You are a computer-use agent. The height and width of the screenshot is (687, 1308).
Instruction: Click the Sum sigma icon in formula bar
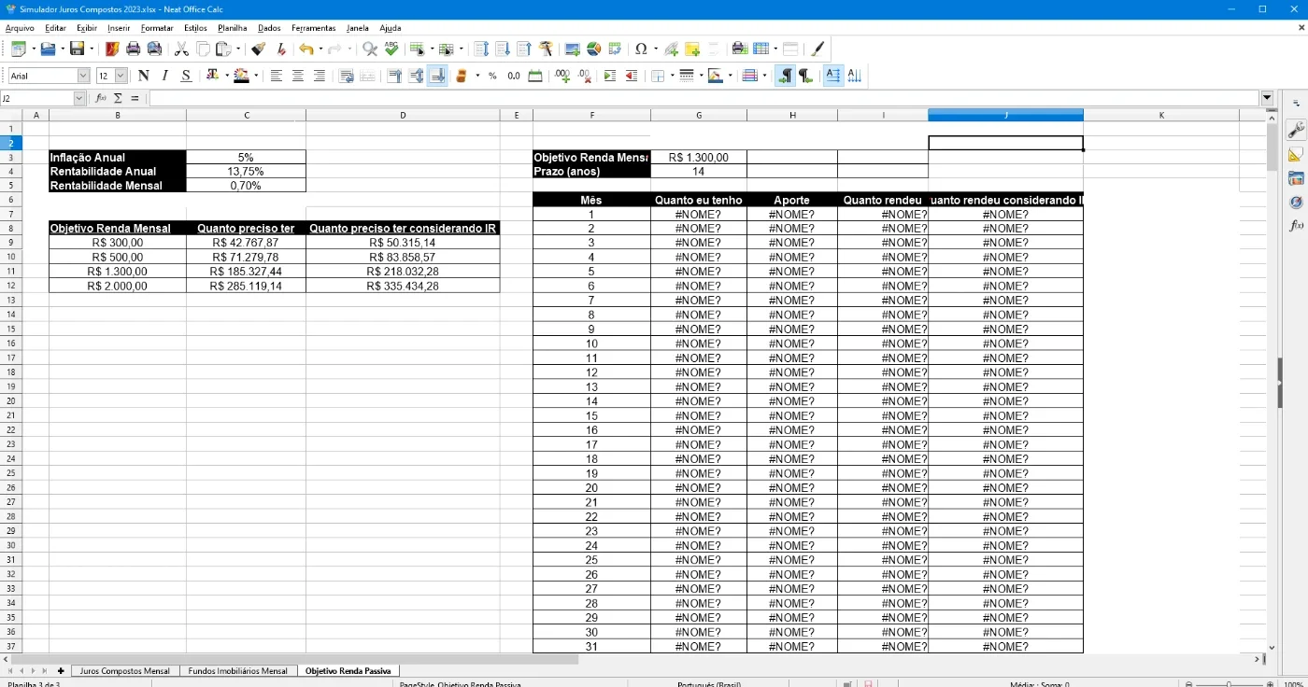point(118,98)
